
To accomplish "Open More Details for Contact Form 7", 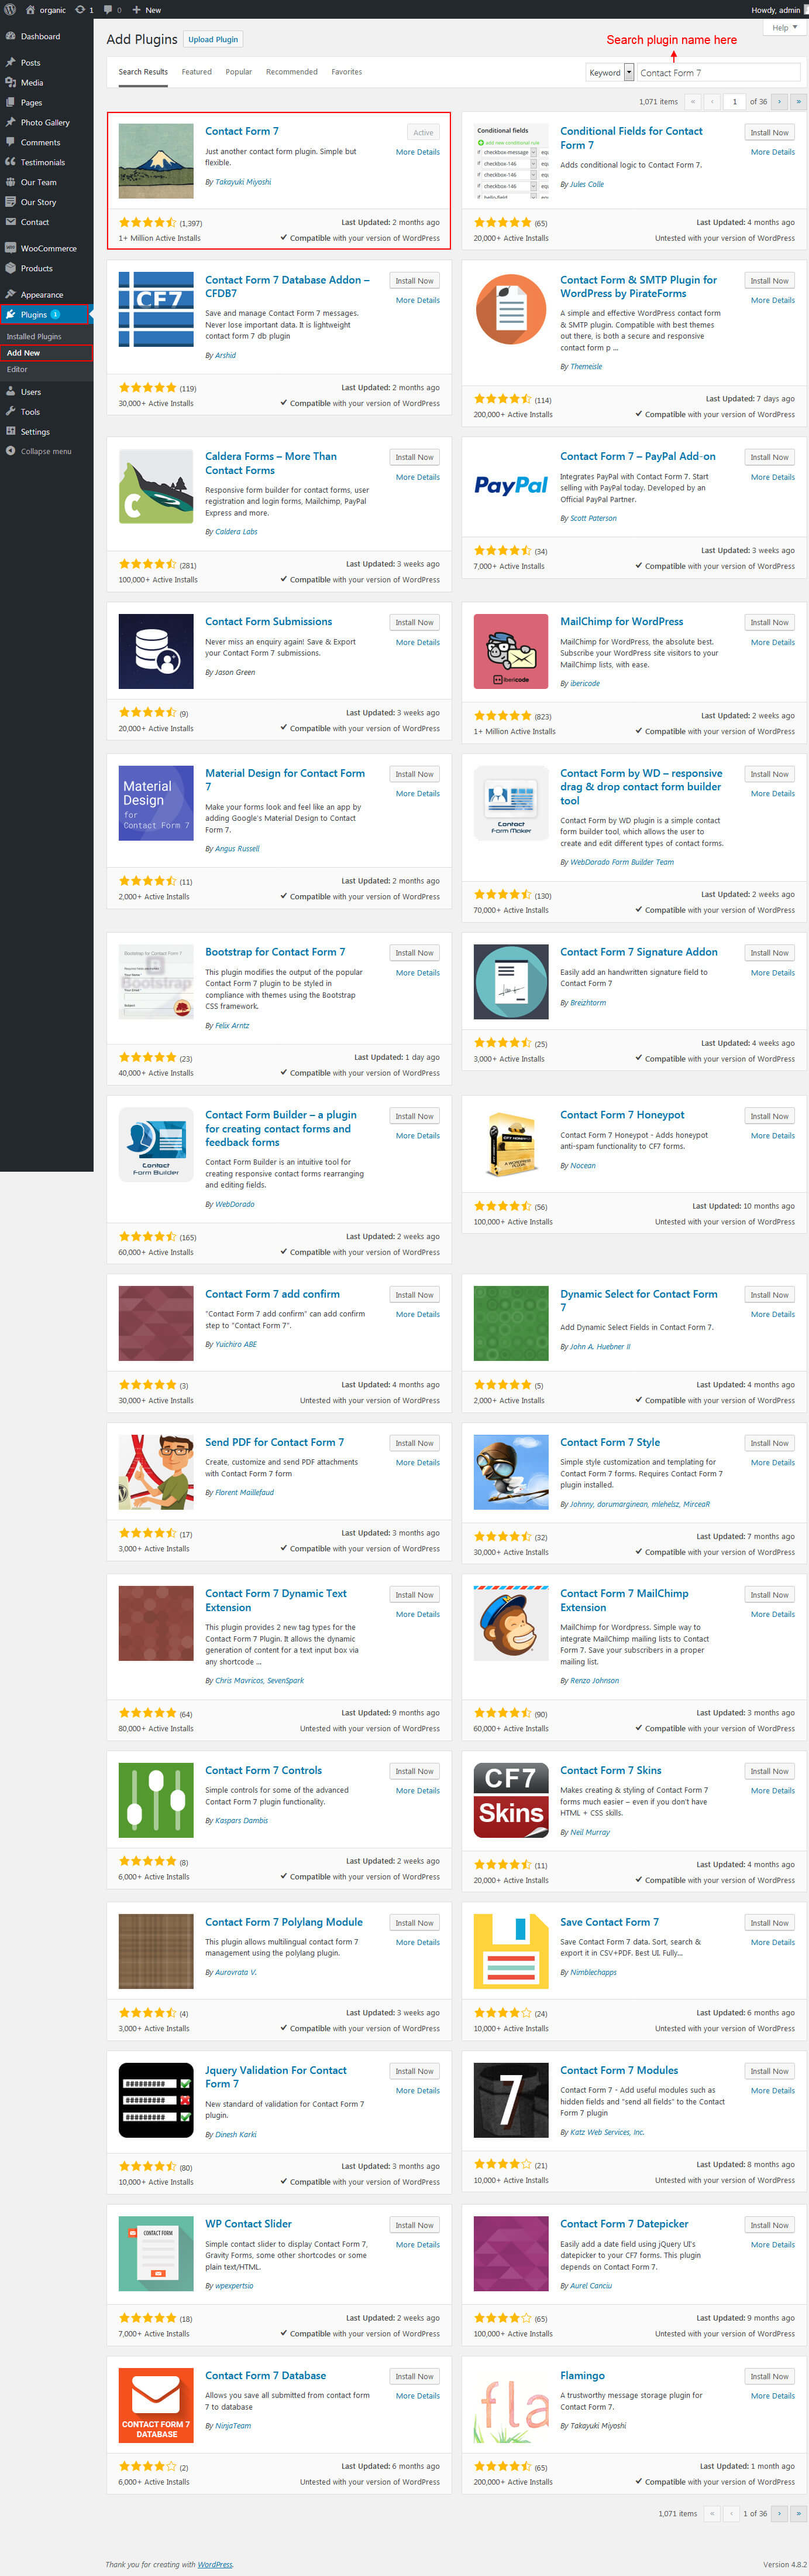I will (418, 152).
